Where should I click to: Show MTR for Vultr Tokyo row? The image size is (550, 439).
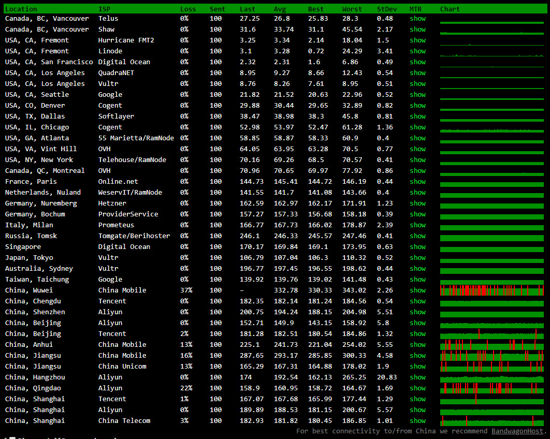pyautogui.click(x=417, y=258)
